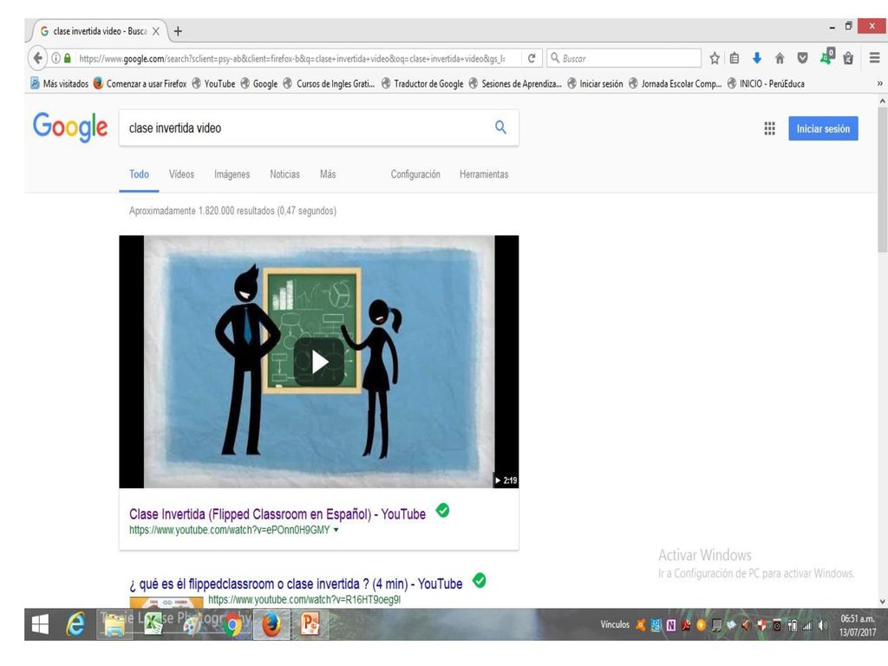Switch to Vídeos results tab
The height and width of the screenshot is (666, 888).
(181, 174)
